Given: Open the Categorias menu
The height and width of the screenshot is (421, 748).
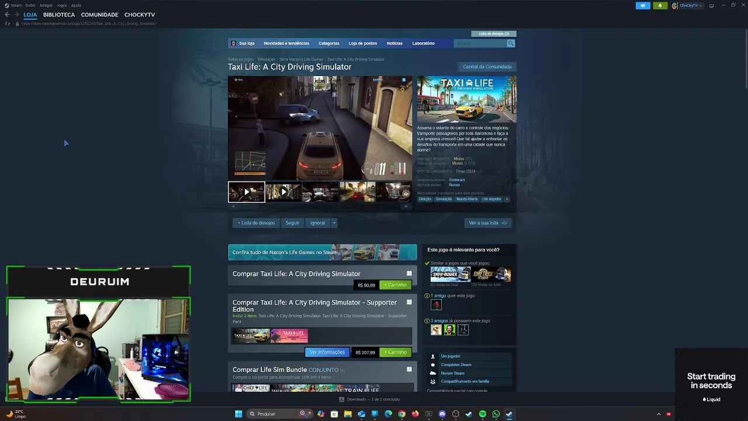Looking at the screenshot, I should [329, 43].
